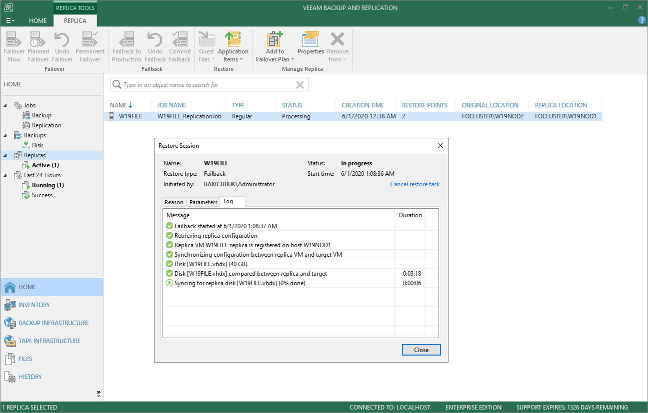The width and height of the screenshot is (648, 413).
Task: Select Success under Last 24 Hours
Action: click(x=42, y=195)
